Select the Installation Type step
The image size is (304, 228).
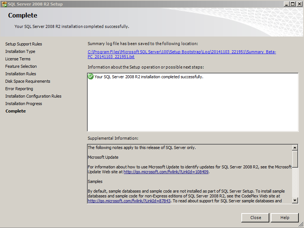(x=20, y=51)
